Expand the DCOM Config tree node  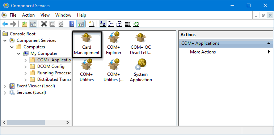tap(25, 67)
